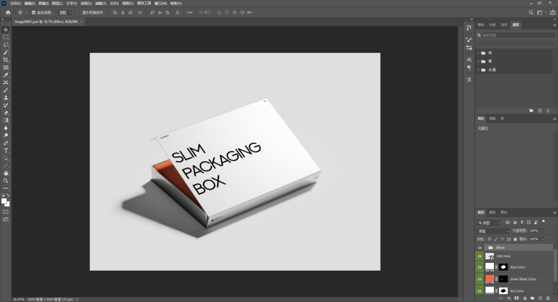Click the layer style fx button
This screenshot has height=302, width=558.
click(509, 298)
